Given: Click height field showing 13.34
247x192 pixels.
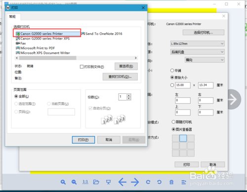Looking at the screenshot, I should 206,85.
